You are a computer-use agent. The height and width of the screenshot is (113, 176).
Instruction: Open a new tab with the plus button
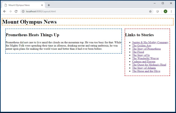[49, 5]
